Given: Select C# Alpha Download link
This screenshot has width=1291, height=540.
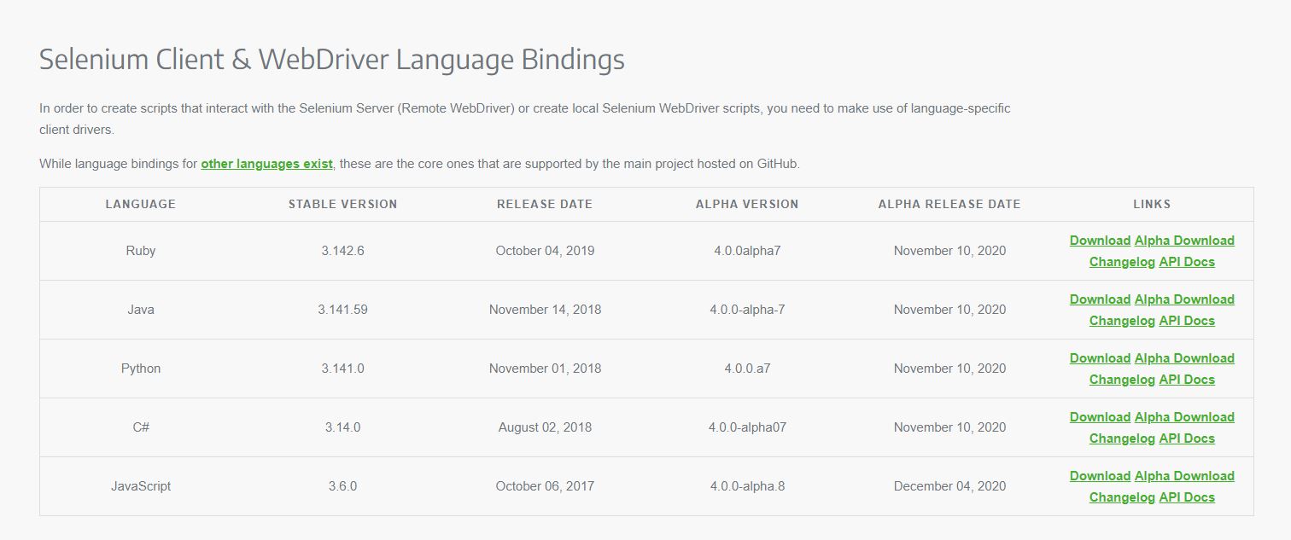Looking at the screenshot, I should [x=1184, y=417].
